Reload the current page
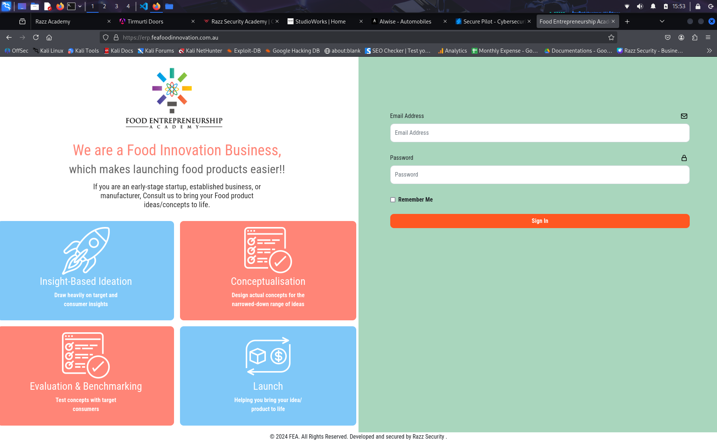Screen dimensions: 717x448 pyautogui.click(x=36, y=37)
